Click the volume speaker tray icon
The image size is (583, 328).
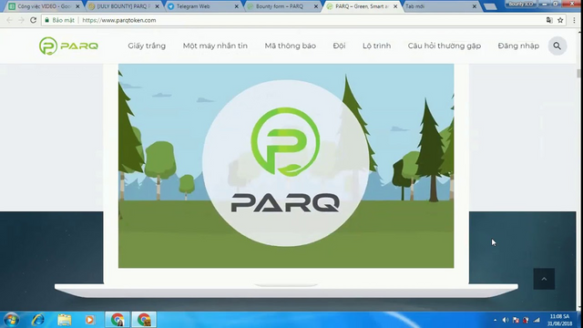tap(506, 320)
